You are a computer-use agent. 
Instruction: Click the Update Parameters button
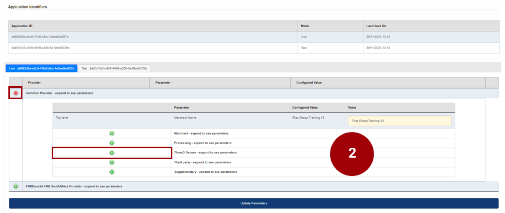pos(253,204)
